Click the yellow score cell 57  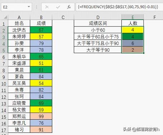pyautogui.click(x=41, y=37)
